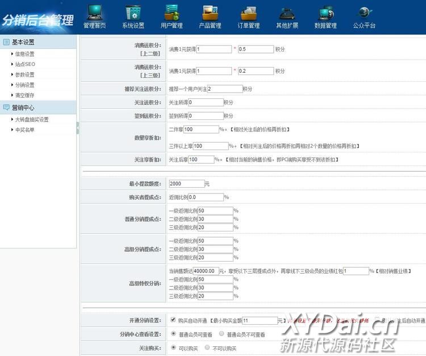The height and width of the screenshot is (356, 426).
Task: Click the 清空缓存 sidebar link
Action: [x=24, y=95]
